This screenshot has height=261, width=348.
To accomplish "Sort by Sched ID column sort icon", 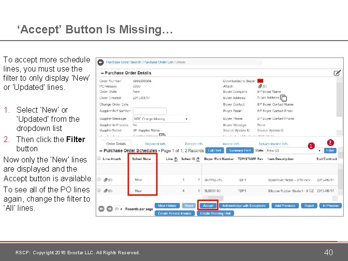I will tap(198, 159).
